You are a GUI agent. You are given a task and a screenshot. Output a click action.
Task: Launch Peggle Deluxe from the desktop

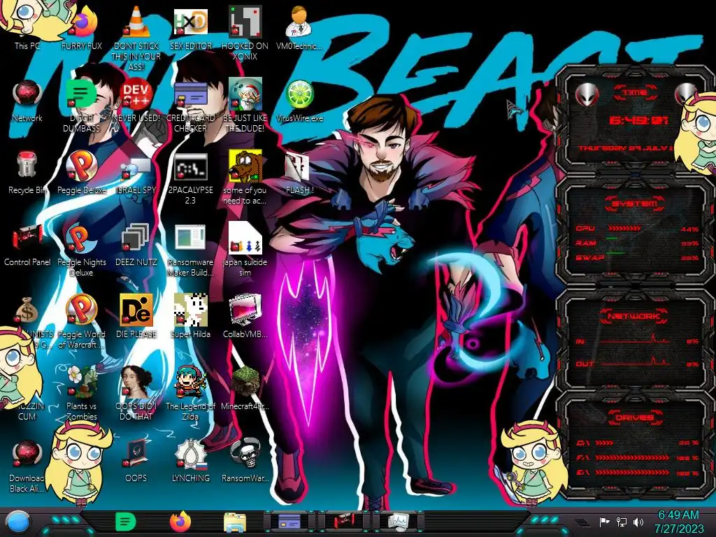pos(82,166)
